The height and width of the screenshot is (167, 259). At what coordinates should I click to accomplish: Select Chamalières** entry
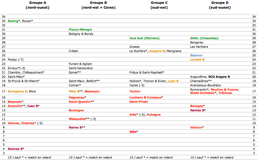tap(201, 81)
